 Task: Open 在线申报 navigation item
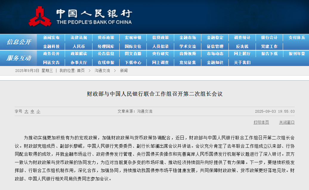click(106, 62)
